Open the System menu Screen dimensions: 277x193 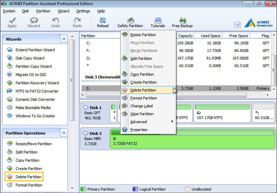9,11
